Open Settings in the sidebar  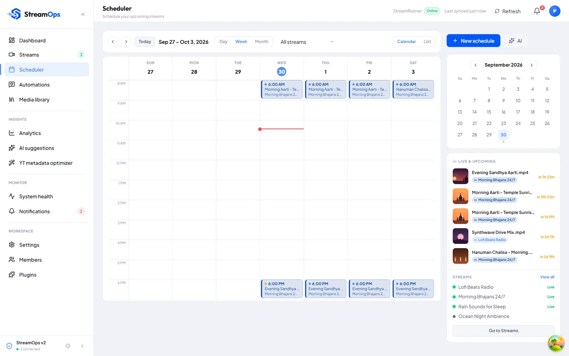click(x=47, y=245)
